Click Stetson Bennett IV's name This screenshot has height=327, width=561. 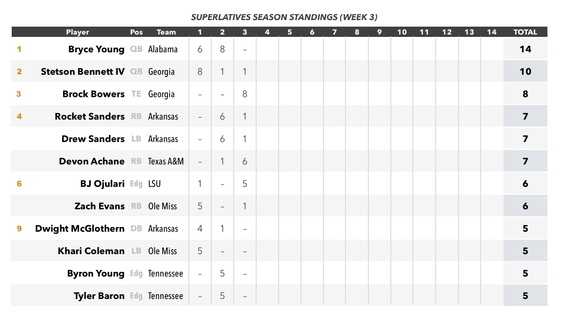pyautogui.click(x=83, y=71)
